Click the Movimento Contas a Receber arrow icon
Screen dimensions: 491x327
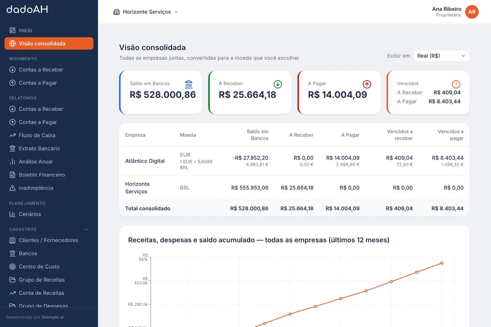pos(12,70)
